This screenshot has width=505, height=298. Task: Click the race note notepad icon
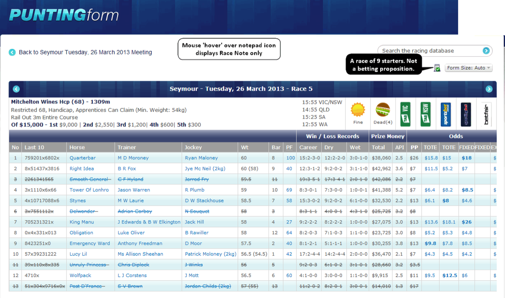437,68
